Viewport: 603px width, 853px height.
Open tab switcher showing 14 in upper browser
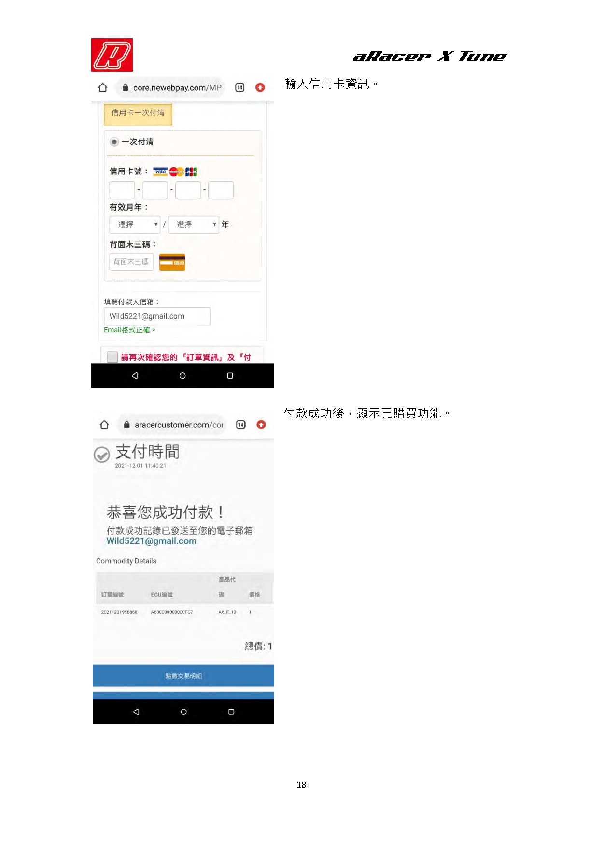point(239,87)
